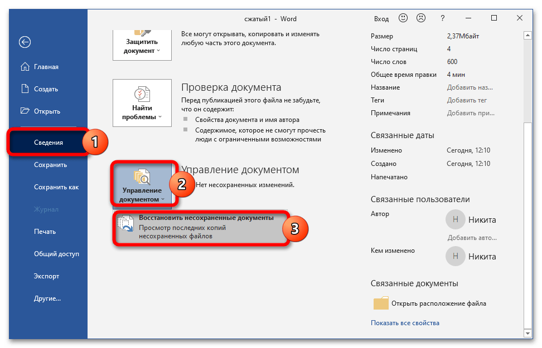Viewport: 542px width, 348px height.
Task: Open the Общий доступ page
Action: click(x=56, y=254)
